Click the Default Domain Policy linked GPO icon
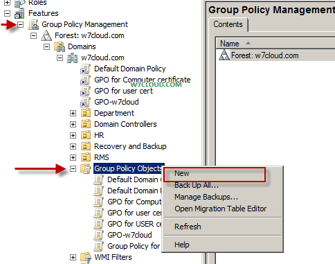This screenshot has width=335, height=264. tap(85, 69)
